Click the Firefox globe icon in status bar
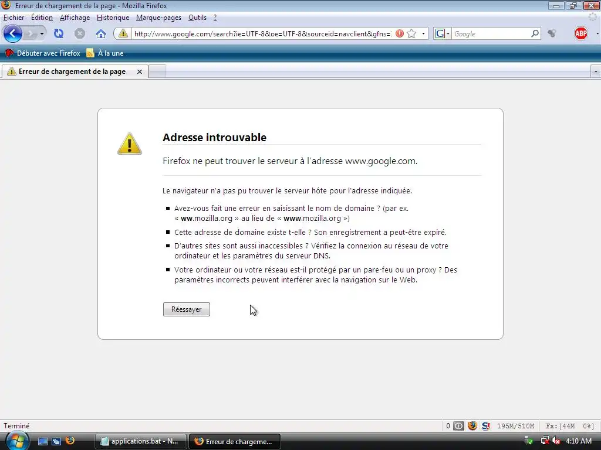The height and width of the screenshot is (450, 601). 472,425
